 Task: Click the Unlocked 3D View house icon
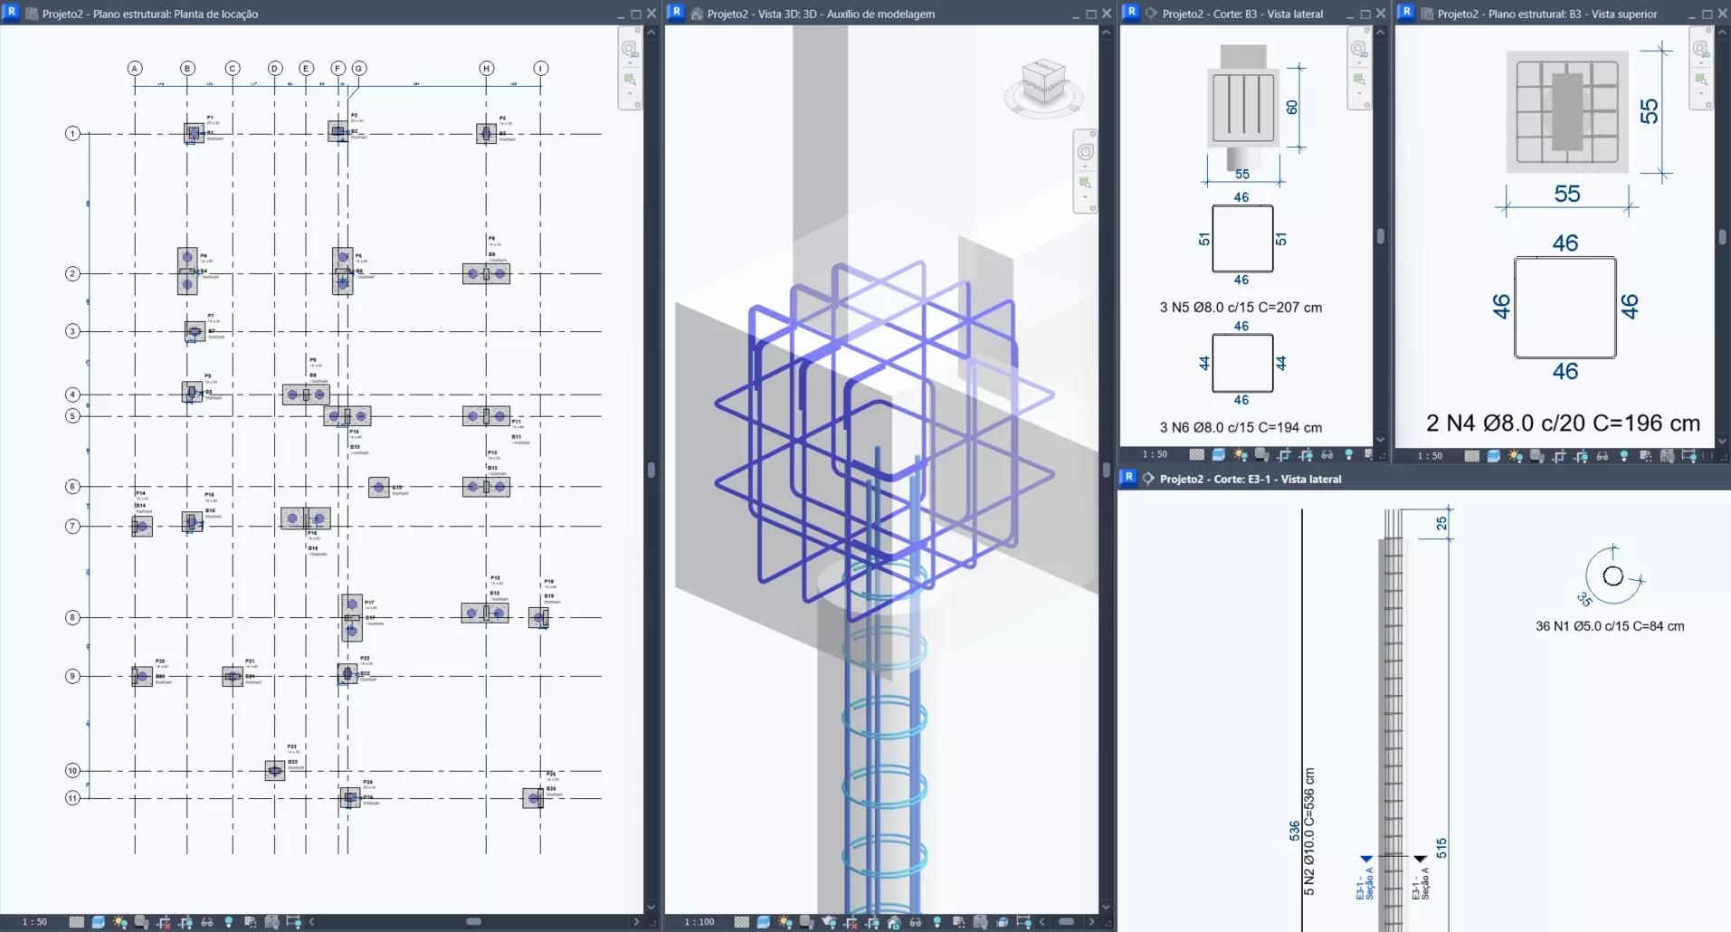894,922
